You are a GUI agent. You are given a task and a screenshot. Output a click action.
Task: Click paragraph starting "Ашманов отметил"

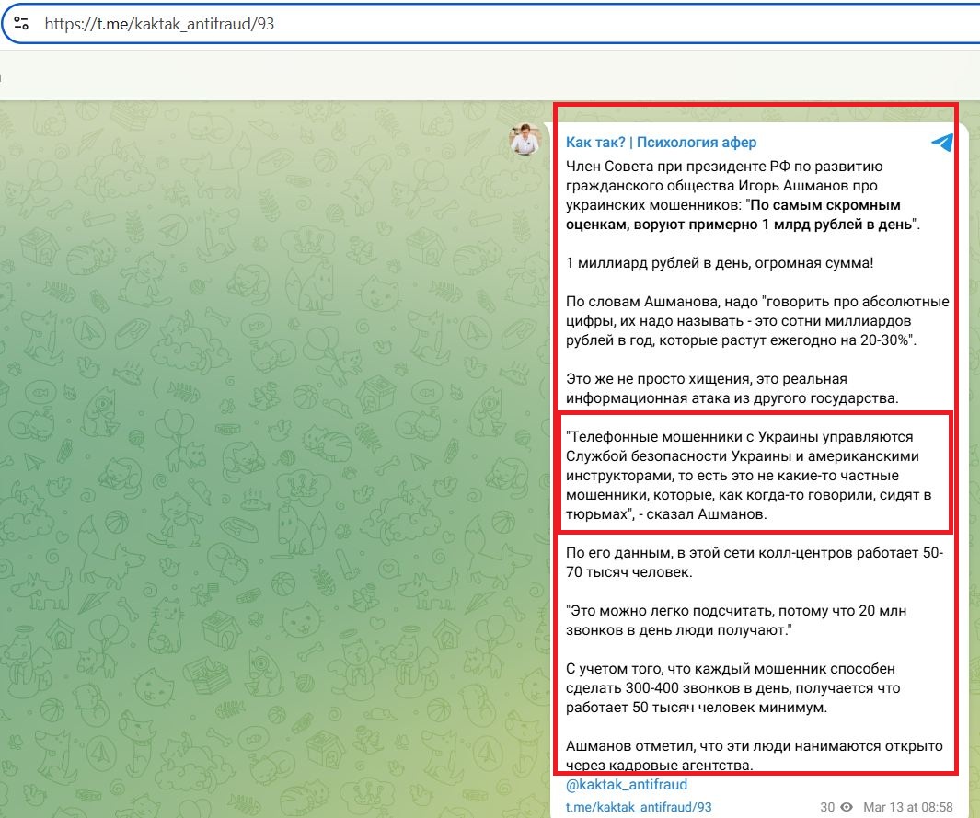point(755,755)
